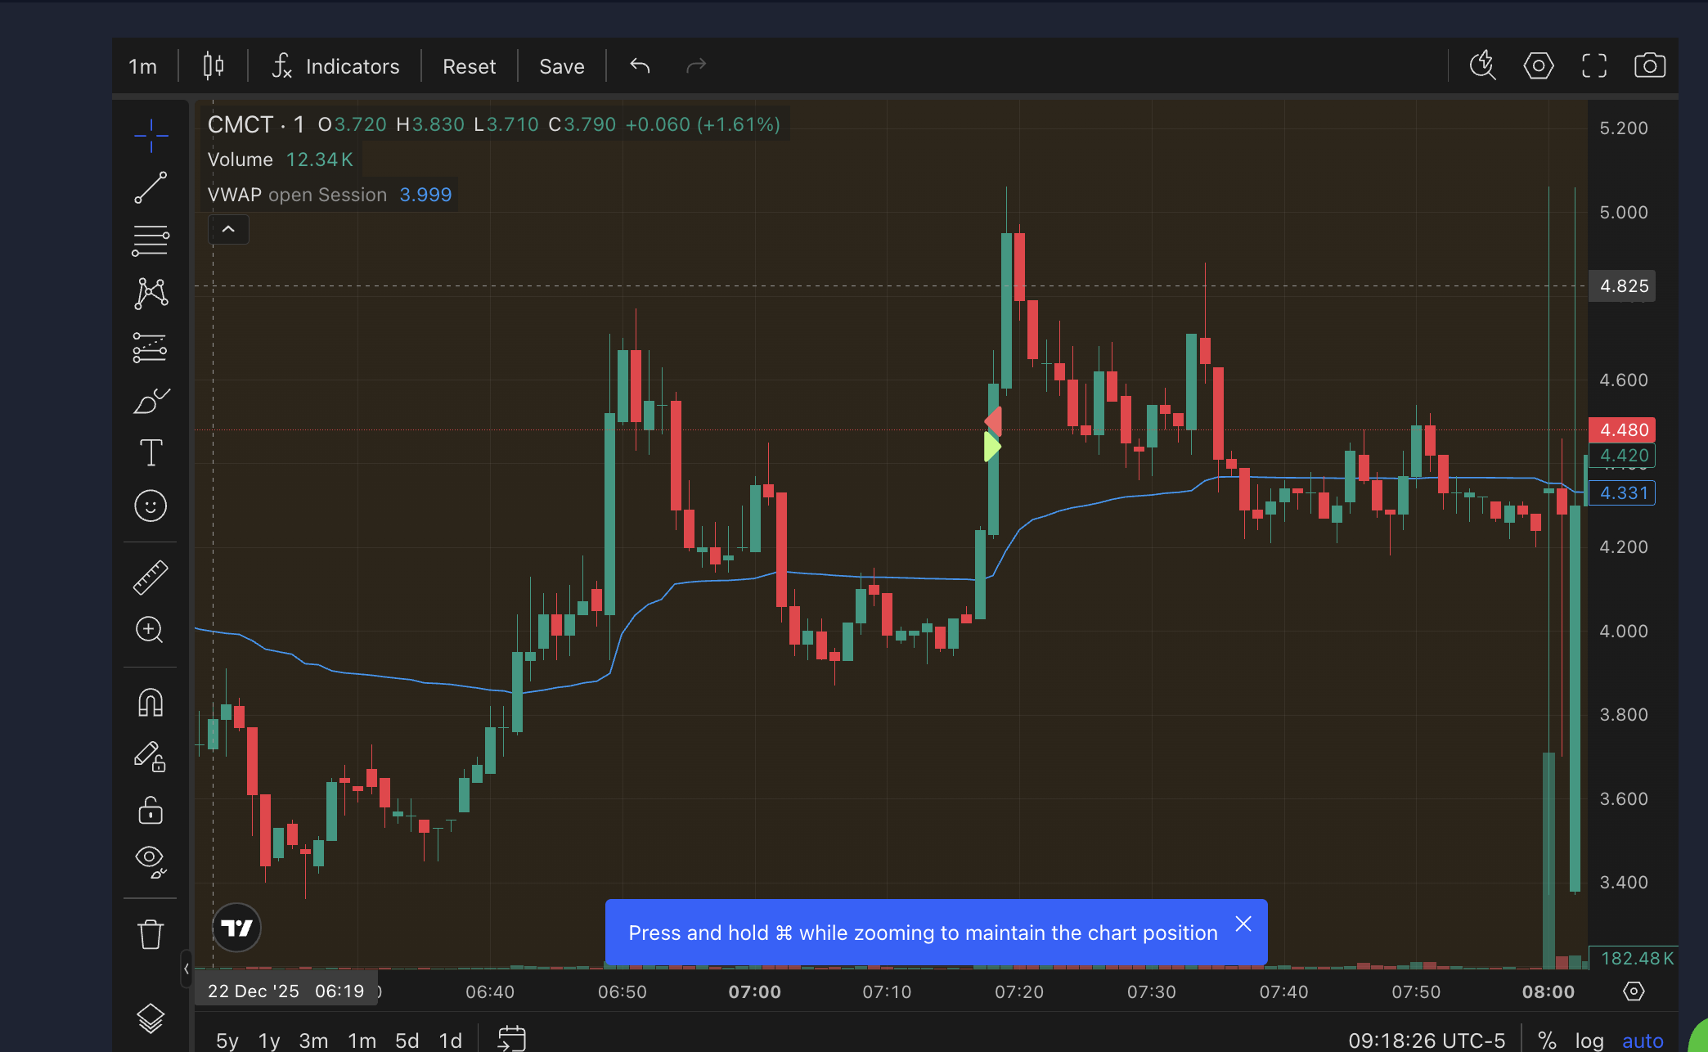Click the zoom in magnifier tool

(x=151, y=630)
